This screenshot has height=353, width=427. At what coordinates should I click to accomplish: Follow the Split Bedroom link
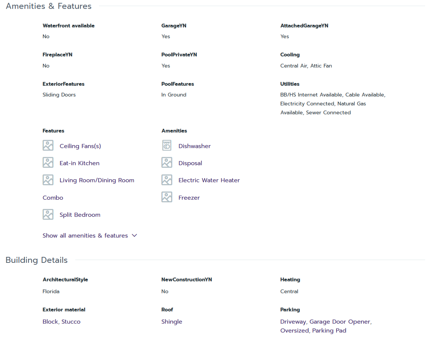pyautogui.click(x=80, y=215)
